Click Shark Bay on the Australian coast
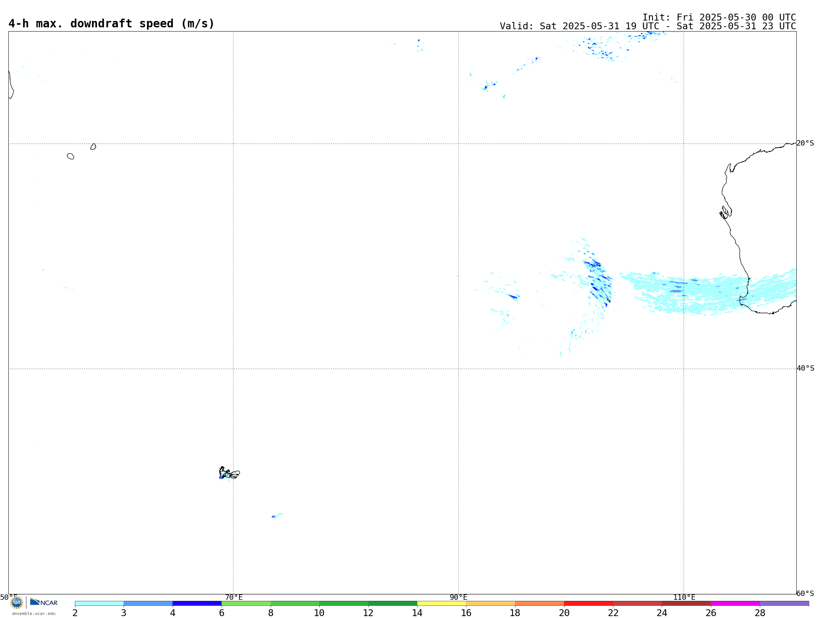 click(726, 212)
